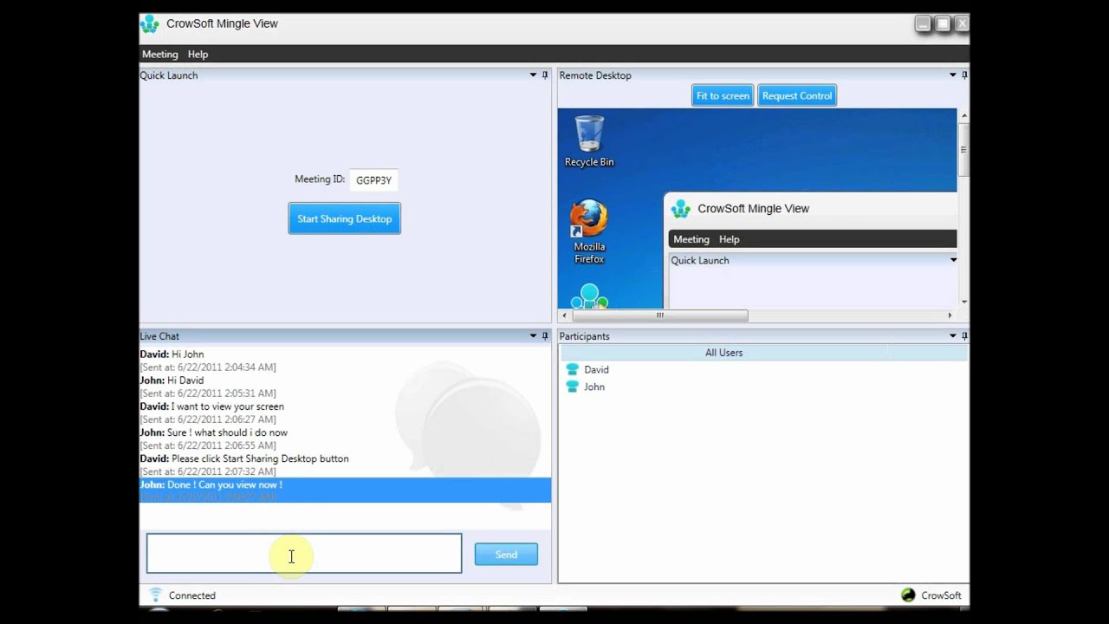Image resolution: width=1109 pixels, height=624 pixels.
Task: Click the Recycle Bin icon in remote desktop
Action: [589, 141]
